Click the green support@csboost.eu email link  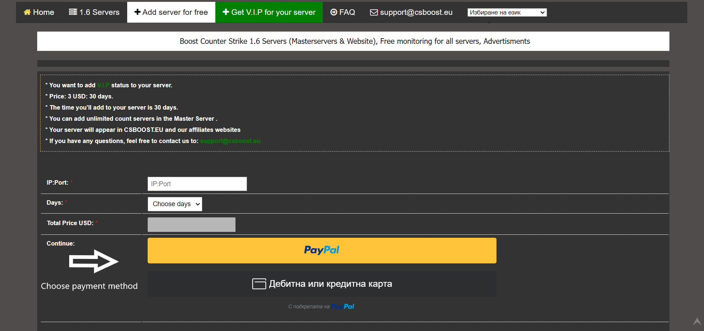coord(230,141)
